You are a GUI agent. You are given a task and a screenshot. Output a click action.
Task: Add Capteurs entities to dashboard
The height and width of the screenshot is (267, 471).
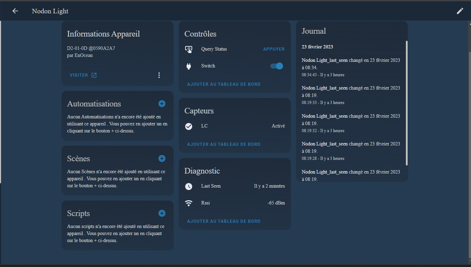coord(224,144)
